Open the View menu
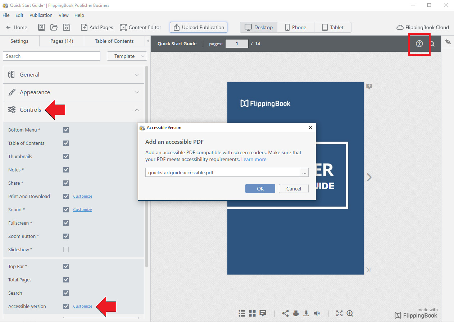 click(x=64, y=15)
